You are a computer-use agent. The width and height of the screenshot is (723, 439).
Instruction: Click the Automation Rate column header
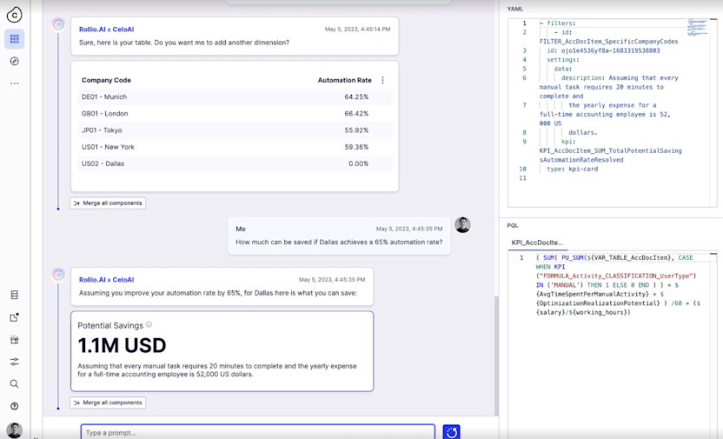click(344, 80)
